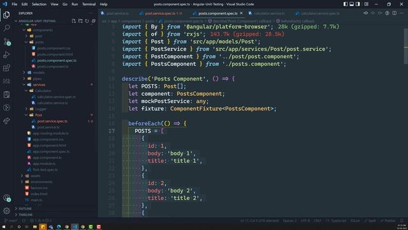Open the Run and Debug view
The width and height of the screenshot is (408, 230).
coord(6,54)
